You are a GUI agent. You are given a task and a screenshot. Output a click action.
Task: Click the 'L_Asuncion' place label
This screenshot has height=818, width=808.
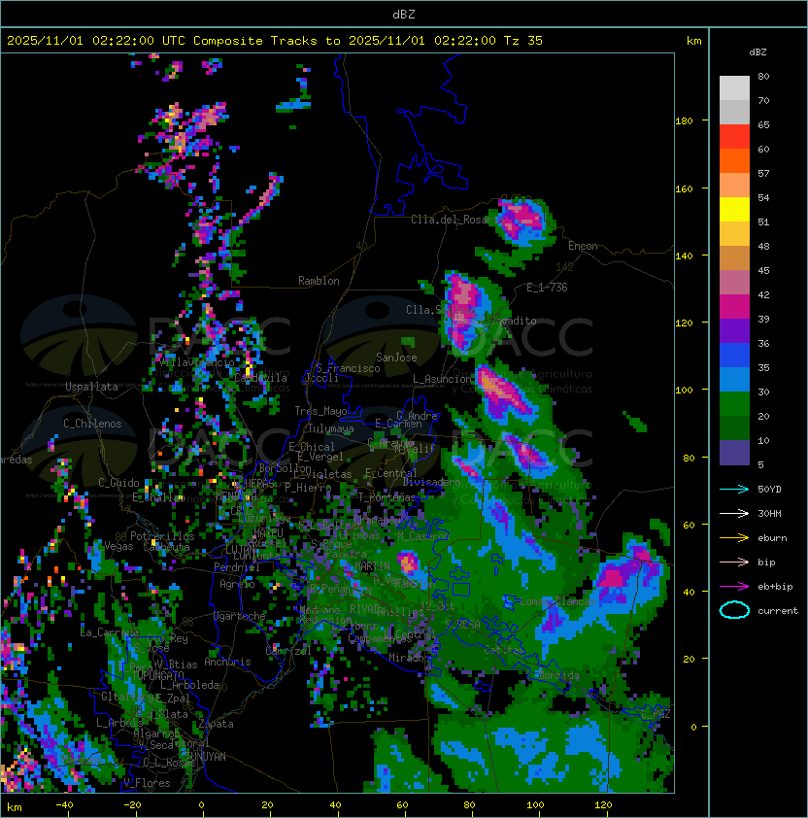[442, 379]
